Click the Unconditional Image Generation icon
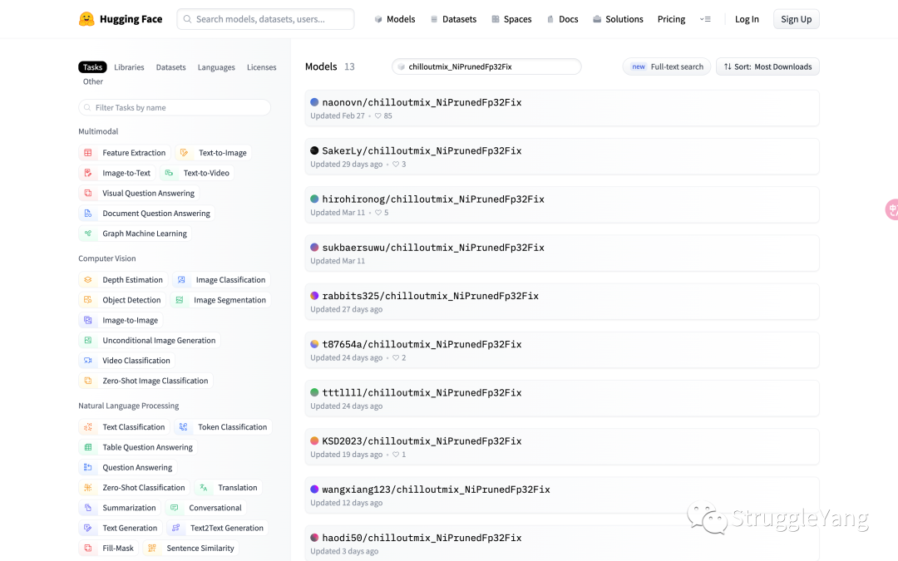The width and height of the screenshot is (898, 561). pyautogui.click(x=87, y=341)
